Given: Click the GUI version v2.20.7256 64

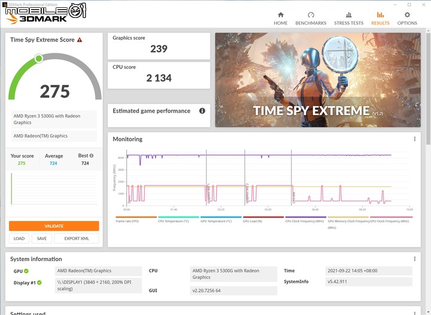Looking at the screenshot, I should (233, 290).
